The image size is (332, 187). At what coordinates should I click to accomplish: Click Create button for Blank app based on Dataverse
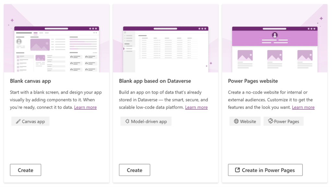[x=135, y=170]
